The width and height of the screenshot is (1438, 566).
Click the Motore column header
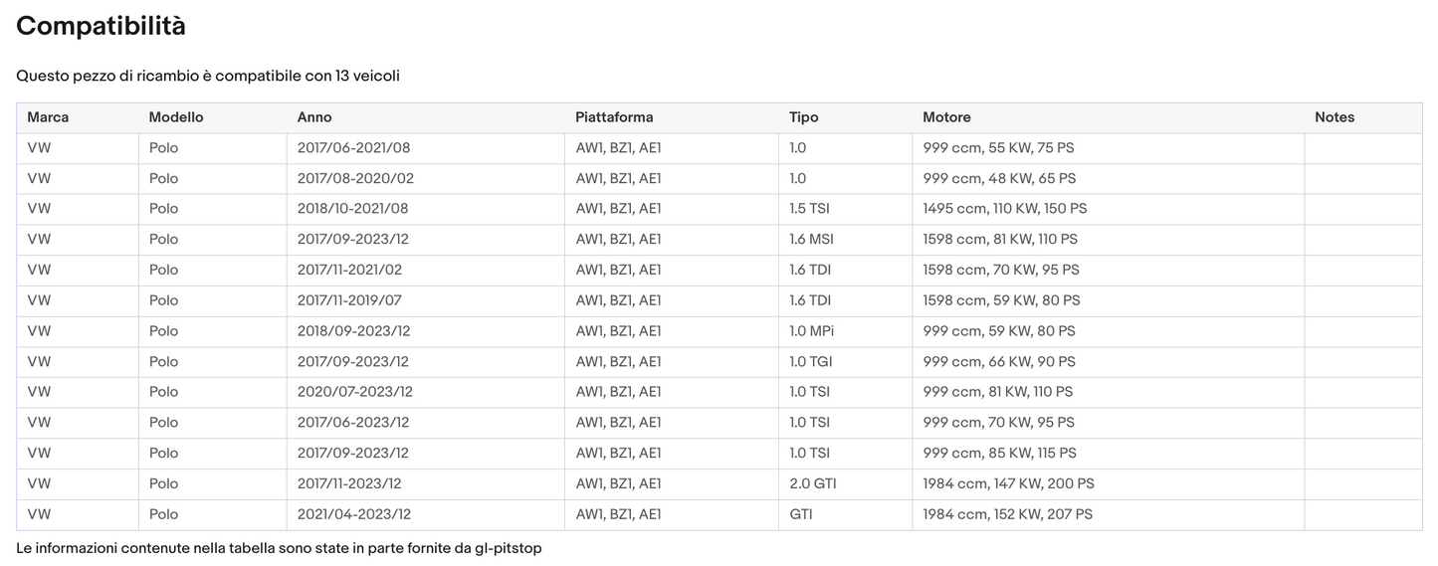pos(946,117)
